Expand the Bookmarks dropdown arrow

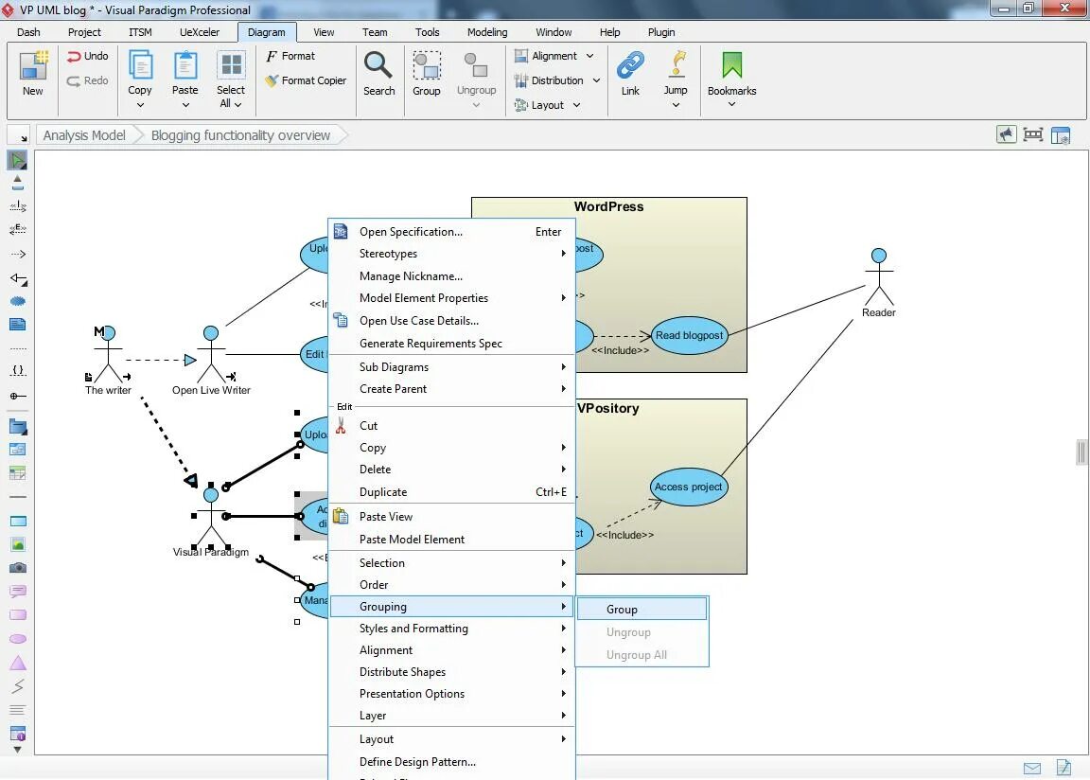pyautogui.click(x=731, y=104)
